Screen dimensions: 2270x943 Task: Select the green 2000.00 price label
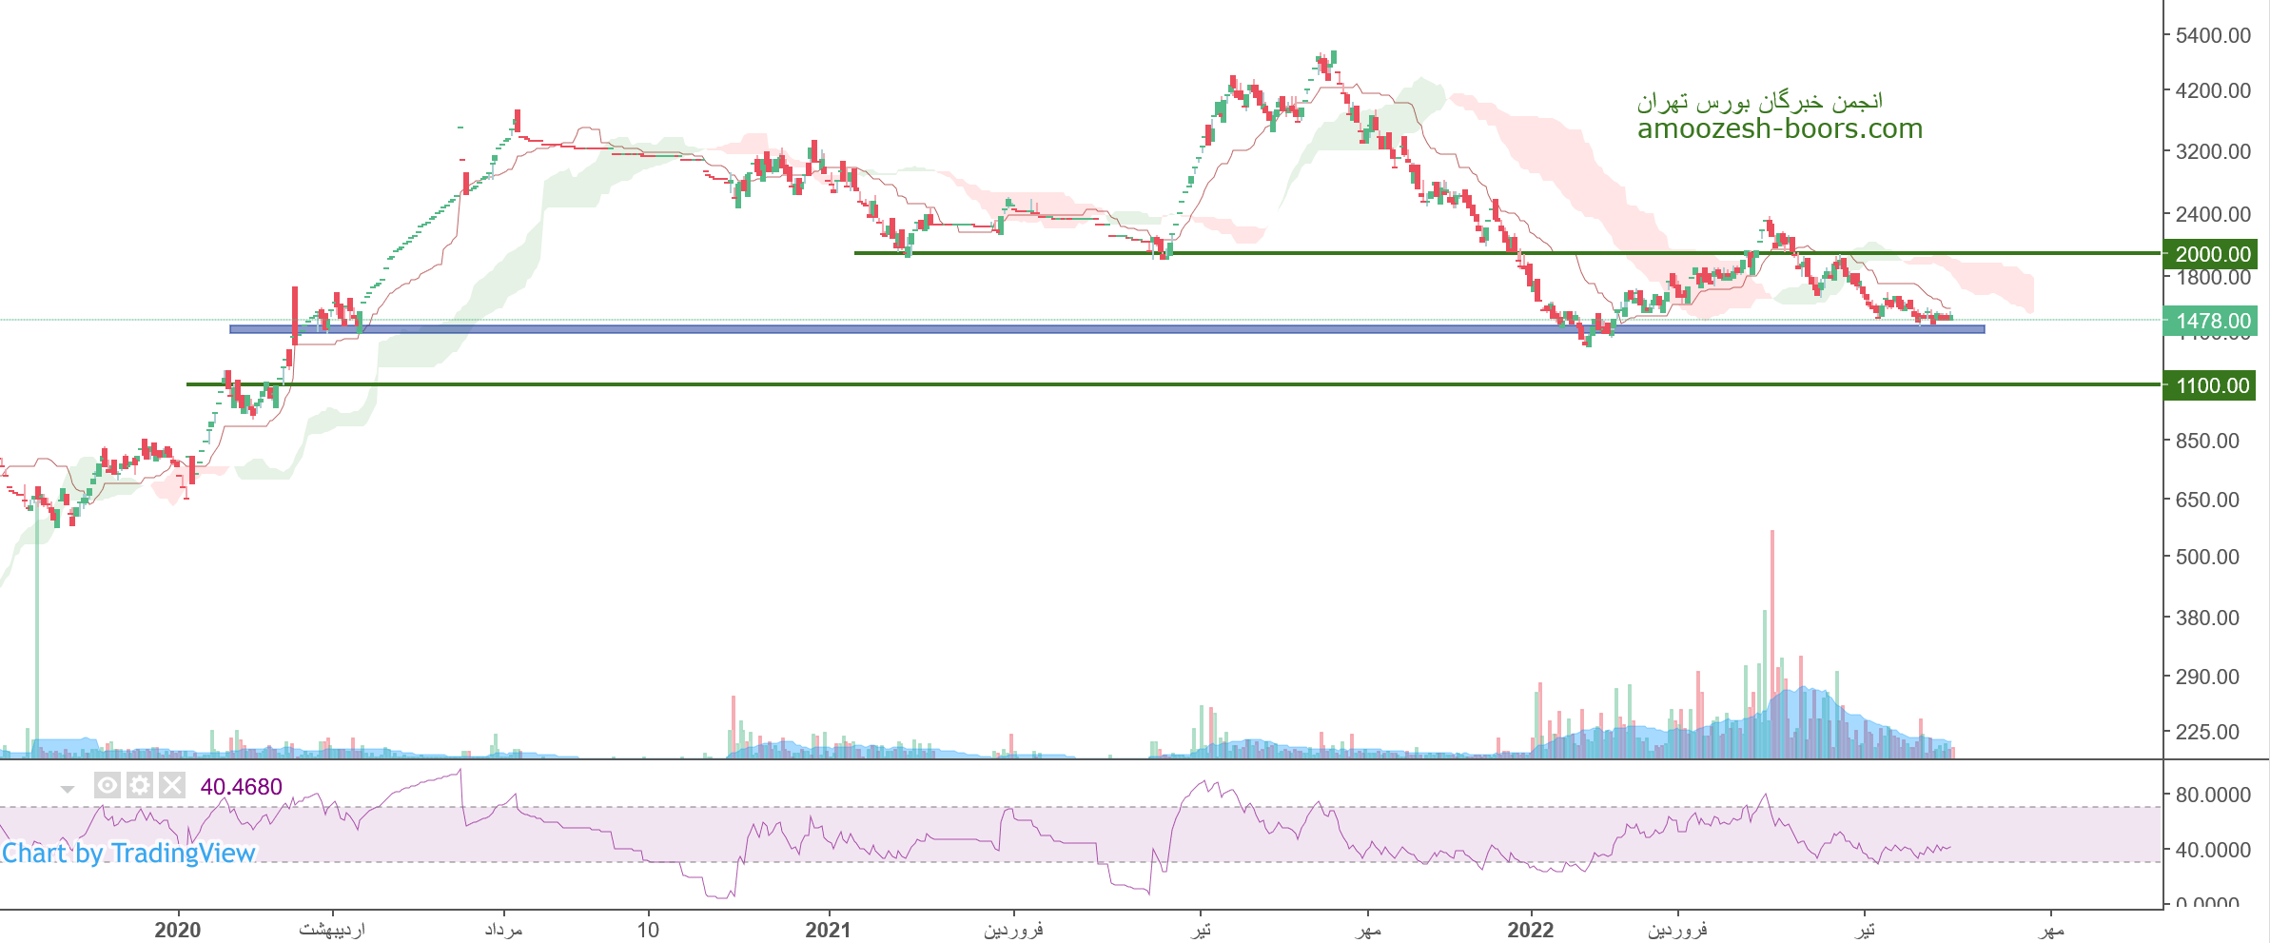click(2211, 254)
